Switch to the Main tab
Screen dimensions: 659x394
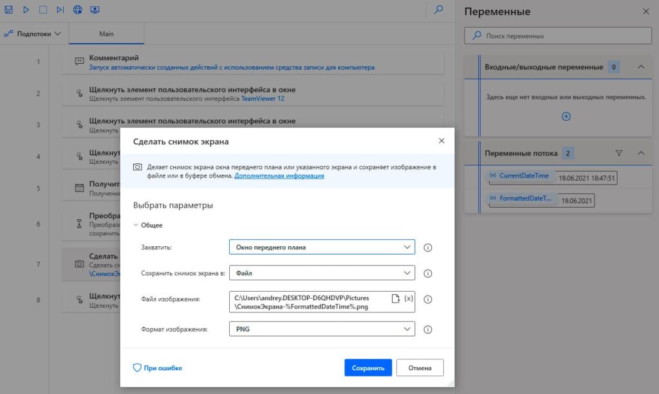[106, 34]
